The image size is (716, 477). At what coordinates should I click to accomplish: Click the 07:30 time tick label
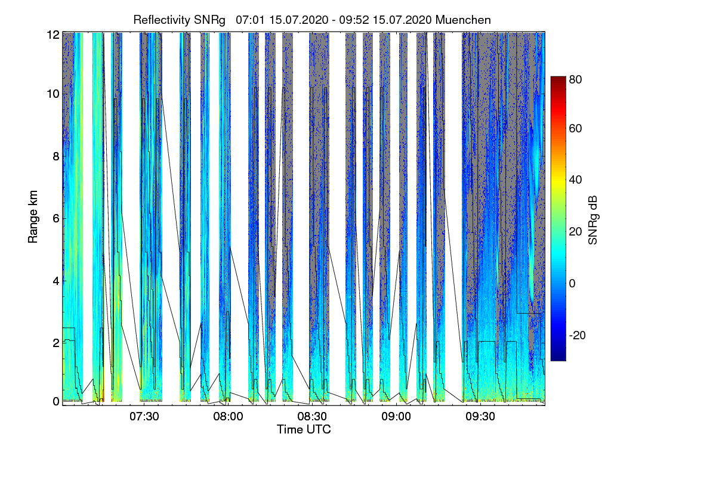(143, 417)
